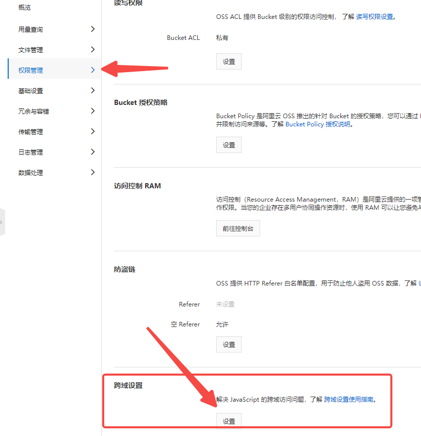This screenshot has height=436, width=421.
Task: Expand the 用量查询 chevron
Action: click(93, 29)
